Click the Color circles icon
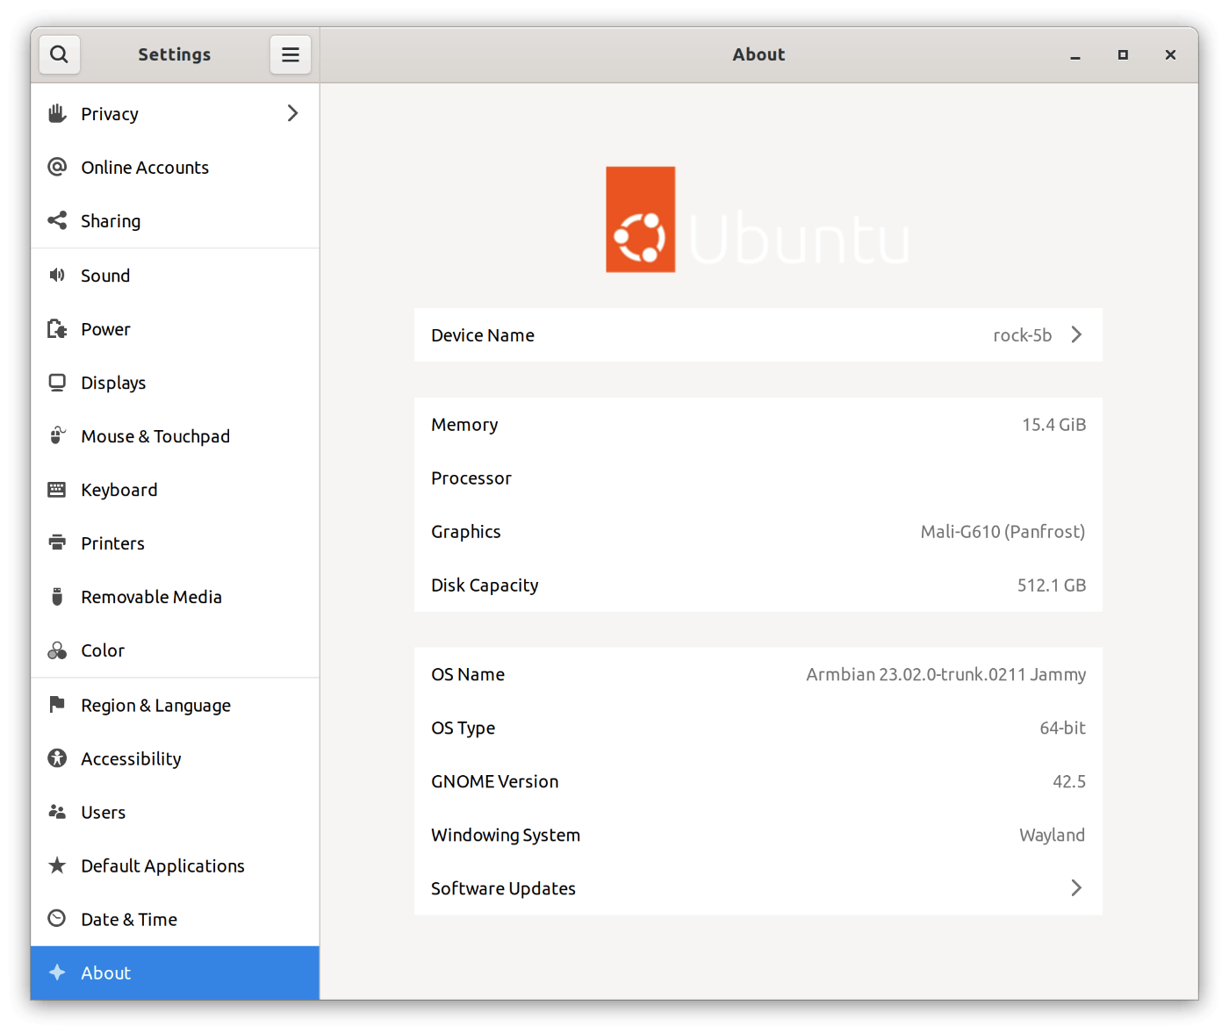 point(57,650)
